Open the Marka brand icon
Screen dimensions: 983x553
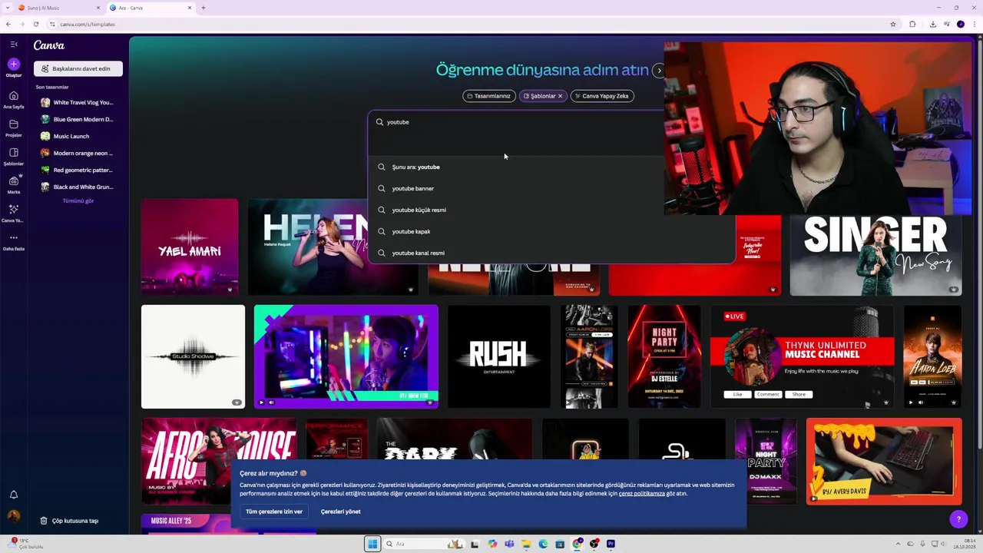(14, 181)
